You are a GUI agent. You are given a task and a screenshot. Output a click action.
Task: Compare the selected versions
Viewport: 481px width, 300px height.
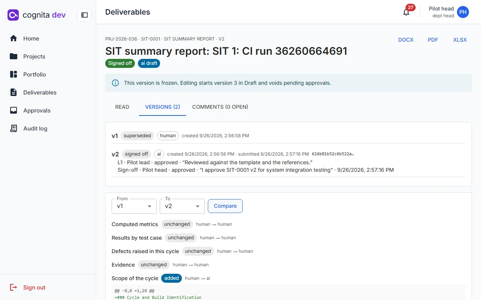click(x=225, y=206)
